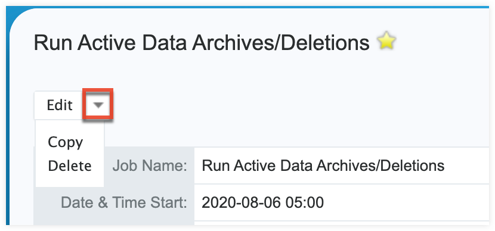495x231 pixels.
Task: Click the Run Active Data Archives/Deletions heading
Action: point(202,42)
